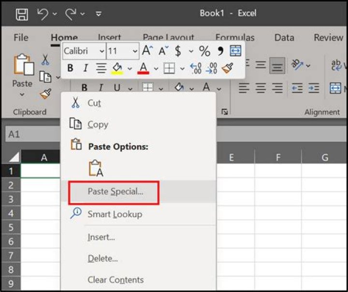The height and width of the screenshot is (292, 348).
Task: Click ribbon Center alignment icon
Action: coord(261,88)
